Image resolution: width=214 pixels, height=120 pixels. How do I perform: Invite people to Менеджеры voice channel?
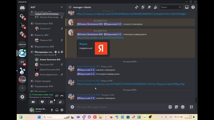(x=59, y=52)
